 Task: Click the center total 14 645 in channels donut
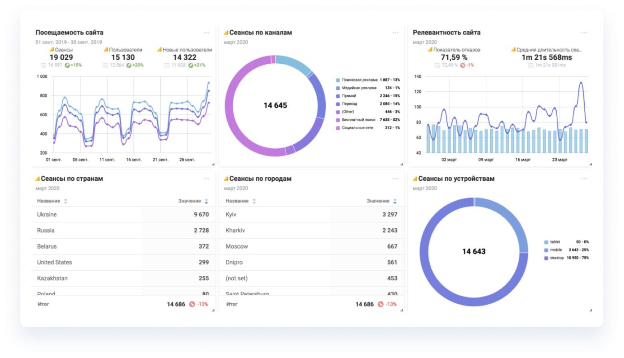coord(275,105)
